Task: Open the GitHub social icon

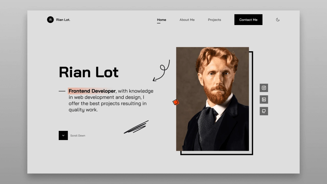Action: (264, 111)
